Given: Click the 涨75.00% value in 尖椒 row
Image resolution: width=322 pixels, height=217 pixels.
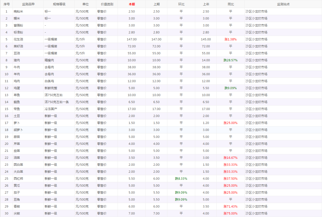Looking at the screenshot, I should 230,213.
